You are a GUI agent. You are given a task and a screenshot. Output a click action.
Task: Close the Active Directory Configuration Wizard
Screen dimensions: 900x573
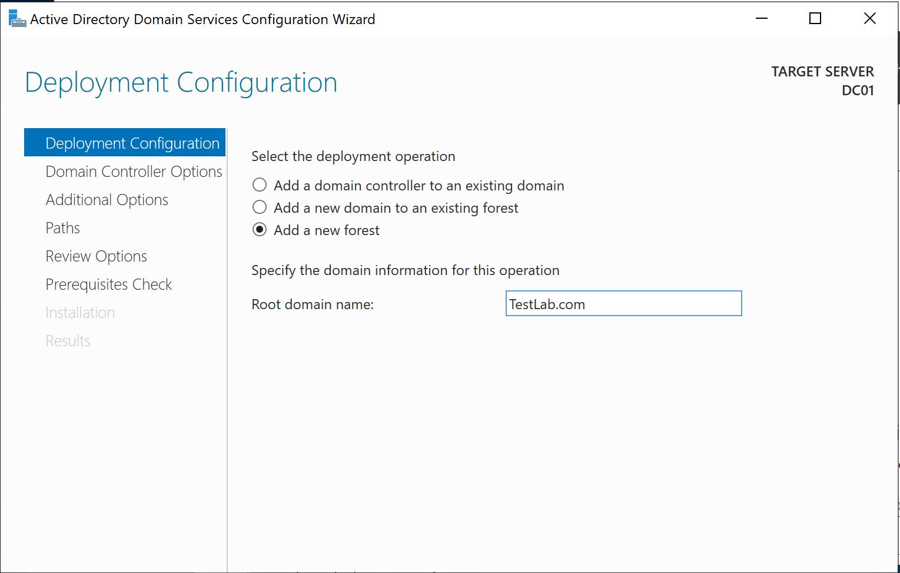point(869,19)
